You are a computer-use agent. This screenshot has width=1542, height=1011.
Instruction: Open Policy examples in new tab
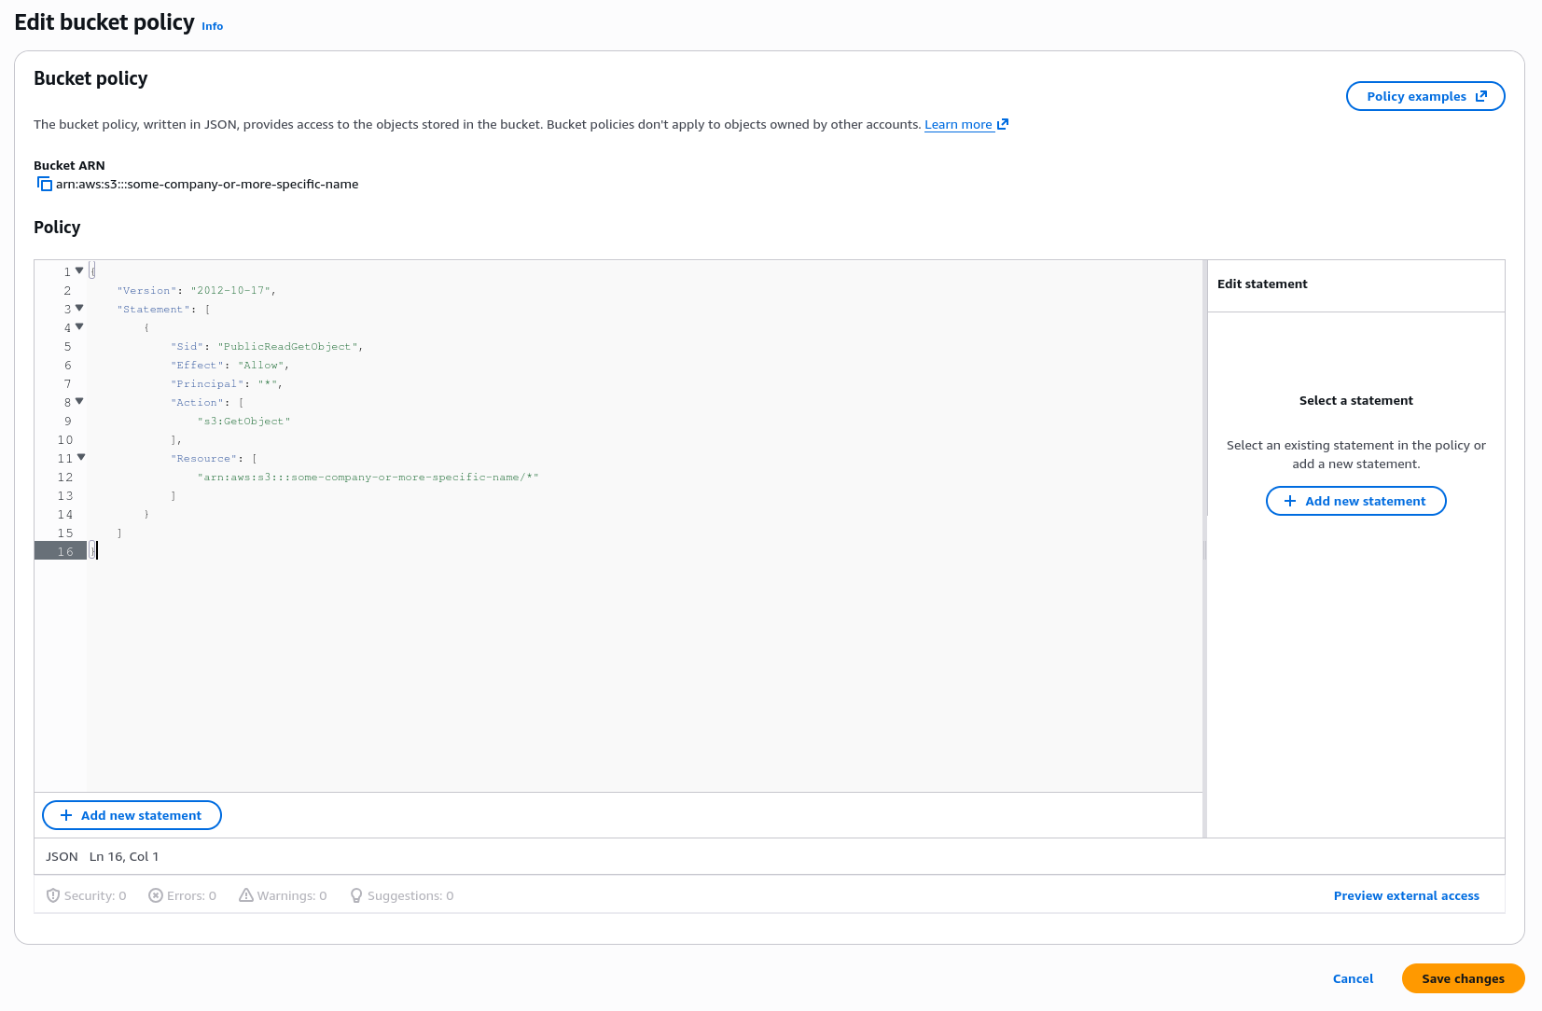click(x=1424, y=96)
